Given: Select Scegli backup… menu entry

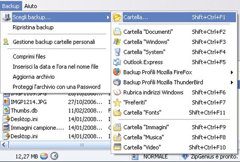Looking at the screenshot, I should (56, 17).
